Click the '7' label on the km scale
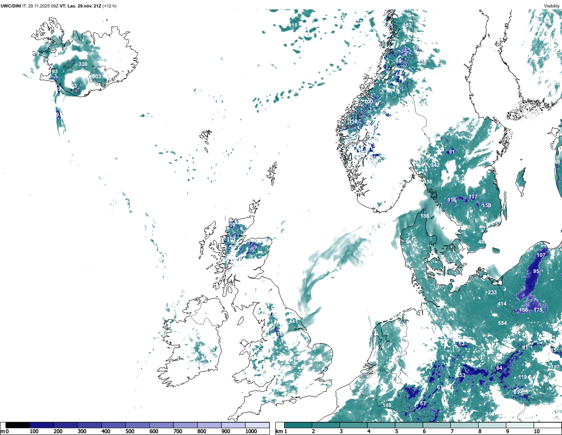 click(x=452, y=431)
